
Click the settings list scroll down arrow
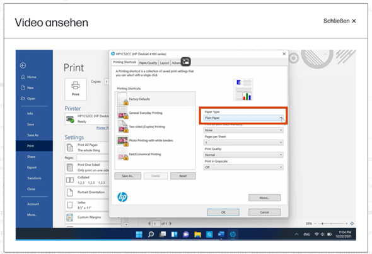(126, 224)
